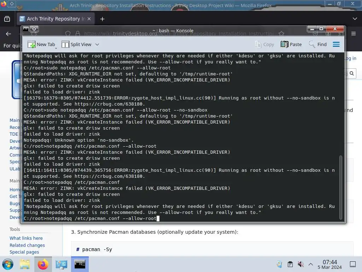Switch to Firefox from the taskbar
This screenshot has width=362, height=272.
click(x=43, y=264)
